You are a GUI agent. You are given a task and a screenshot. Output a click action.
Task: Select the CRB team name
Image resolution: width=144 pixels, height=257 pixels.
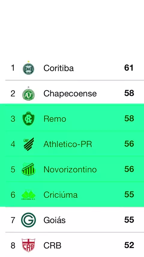[52, 246]
